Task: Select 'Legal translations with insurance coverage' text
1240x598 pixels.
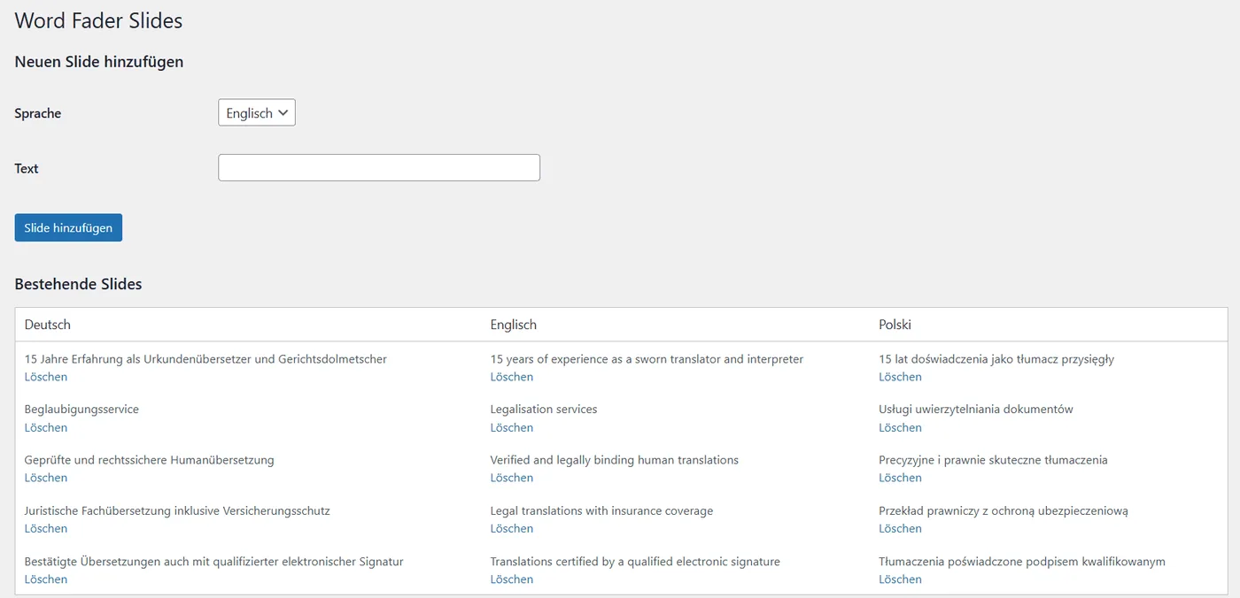Action: pyautogui.click(x=601, y=510)
